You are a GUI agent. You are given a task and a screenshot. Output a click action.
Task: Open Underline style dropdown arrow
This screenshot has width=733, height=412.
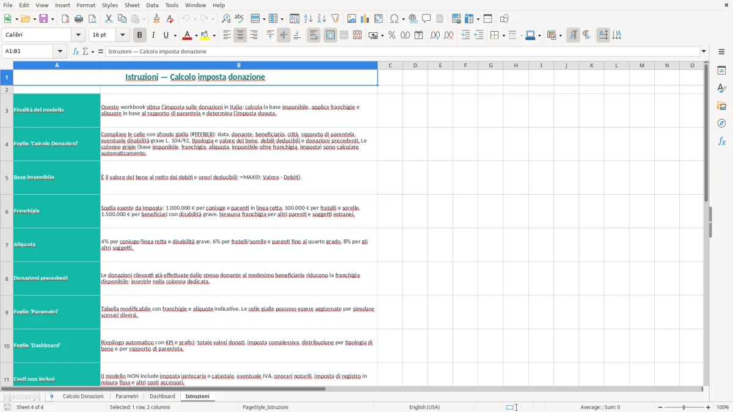[x=175, y=35]
